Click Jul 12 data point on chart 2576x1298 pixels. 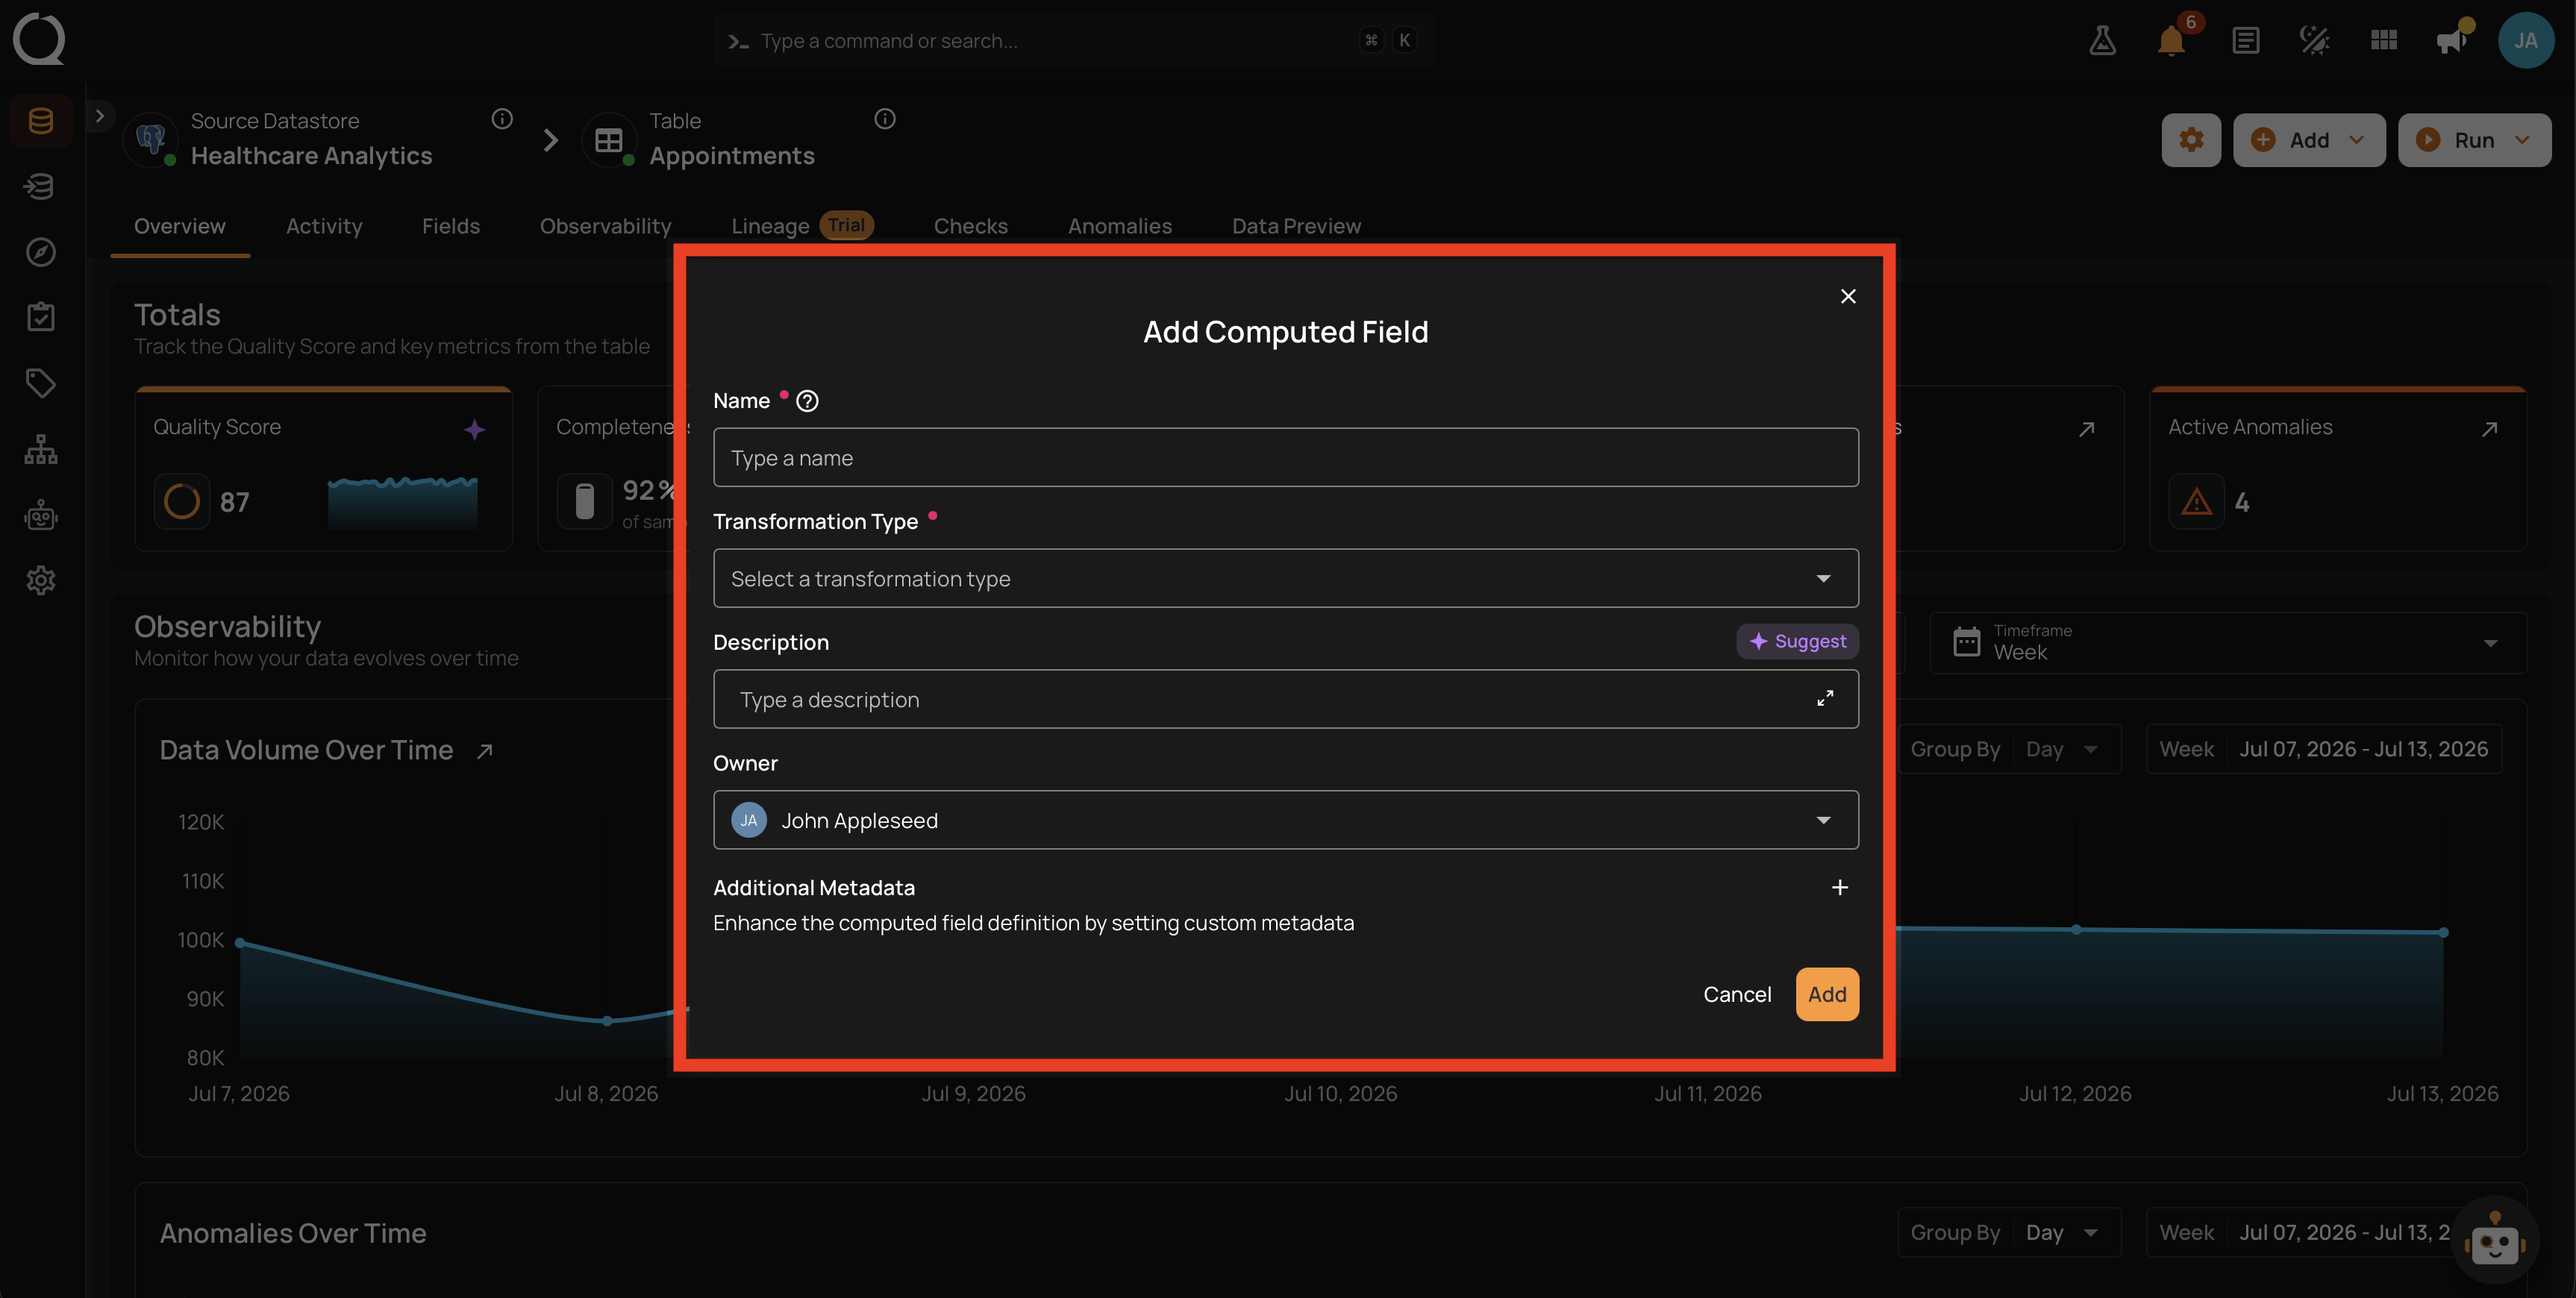(2076, 929)
